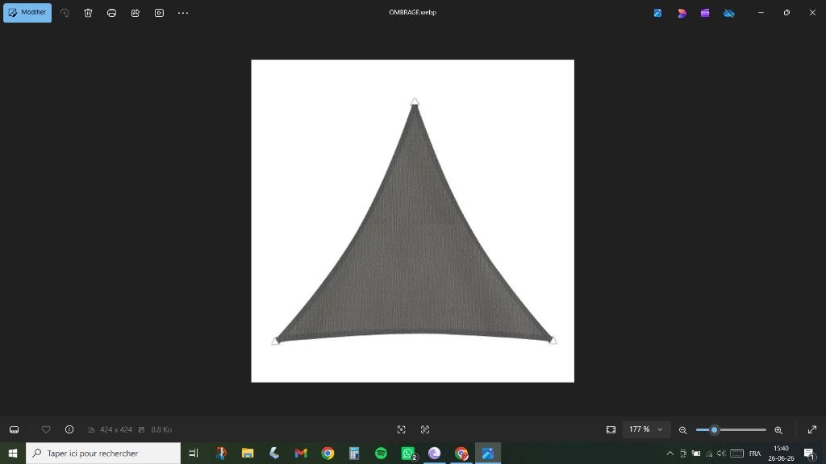The width and height of the screenshot is (826, 464).
Task: Open the Clipchamp purple icon in title bar
Action: coord(705,13)
